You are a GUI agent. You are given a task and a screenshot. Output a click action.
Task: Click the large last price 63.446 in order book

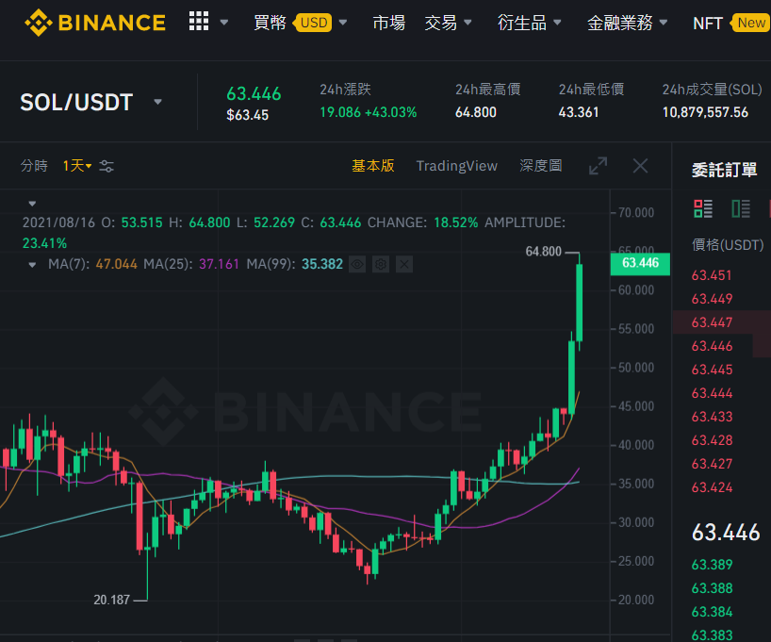(726, 533)
